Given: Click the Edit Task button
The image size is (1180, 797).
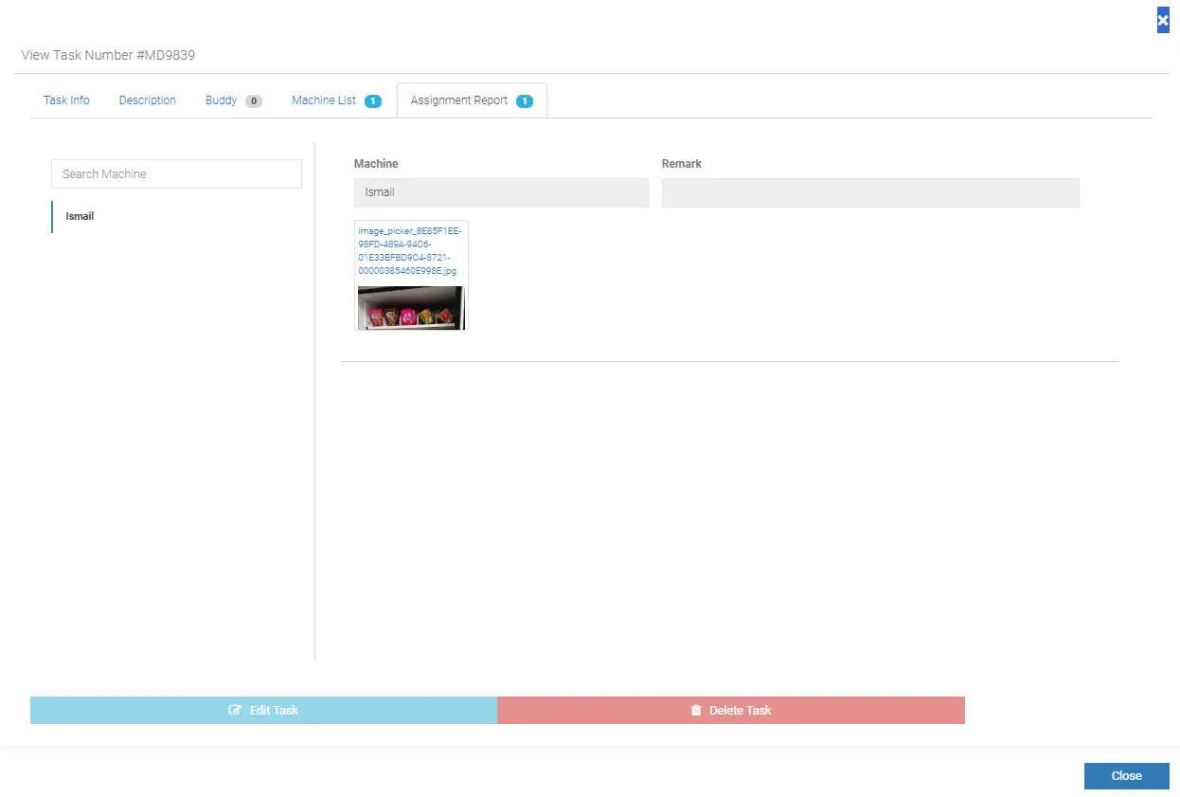Looking at the screenshot, I should coord(263,710).
